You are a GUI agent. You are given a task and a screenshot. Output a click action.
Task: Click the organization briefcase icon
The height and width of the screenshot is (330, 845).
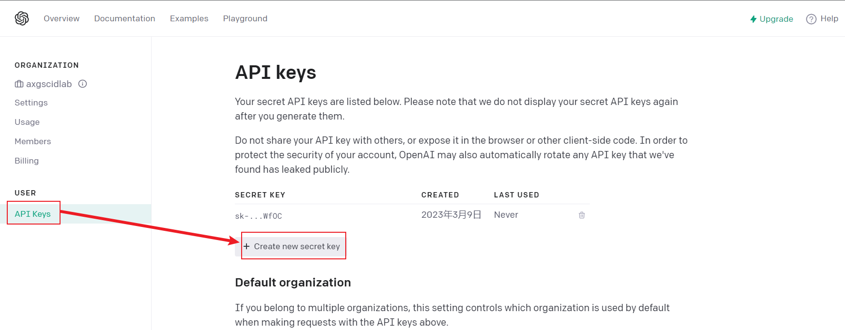pos(19,84)
